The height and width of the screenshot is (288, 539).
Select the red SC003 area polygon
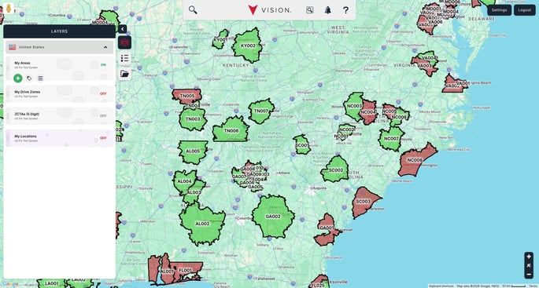(363, 202)
